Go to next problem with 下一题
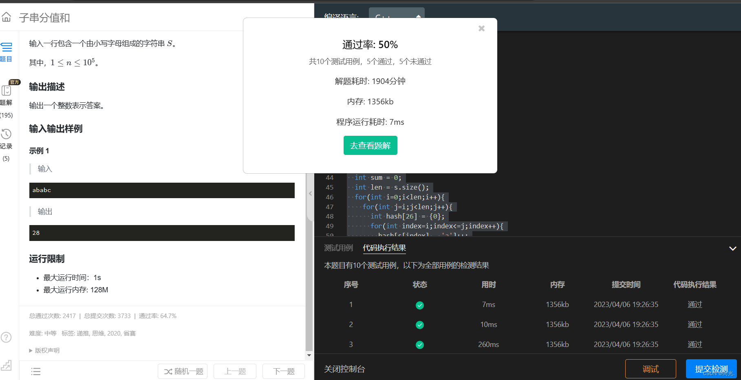The height and width of the screenshot is (380, 741). pos(284,371)
